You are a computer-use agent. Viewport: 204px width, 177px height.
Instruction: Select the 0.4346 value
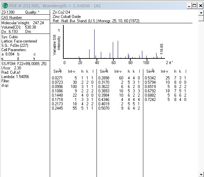pyautogui.click(x=104, y=100)
